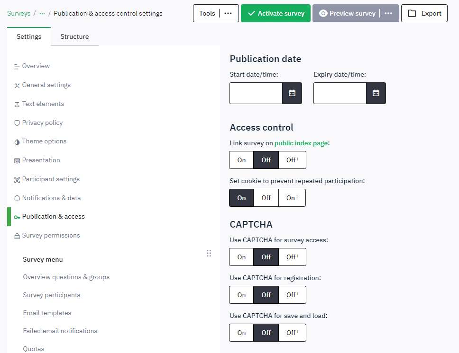
Task: Expand the breadcrumb ellipsis
Action: point(42,13)
